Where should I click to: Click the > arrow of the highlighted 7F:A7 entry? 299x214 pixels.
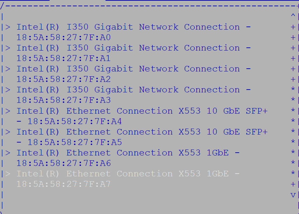(x=8, y=174)
